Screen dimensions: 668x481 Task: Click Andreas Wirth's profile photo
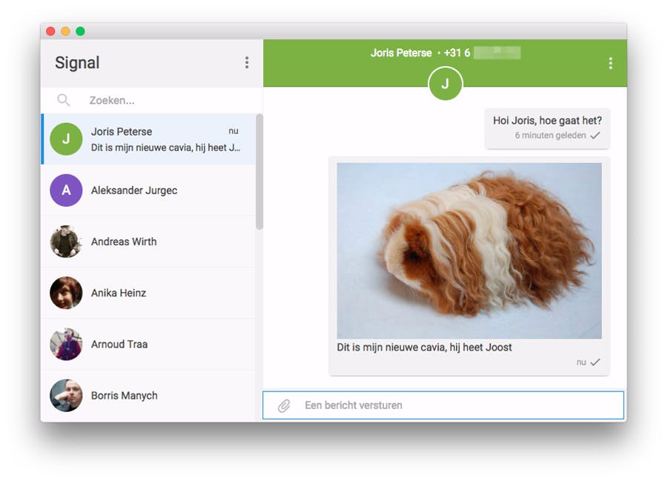coord(66,242)
